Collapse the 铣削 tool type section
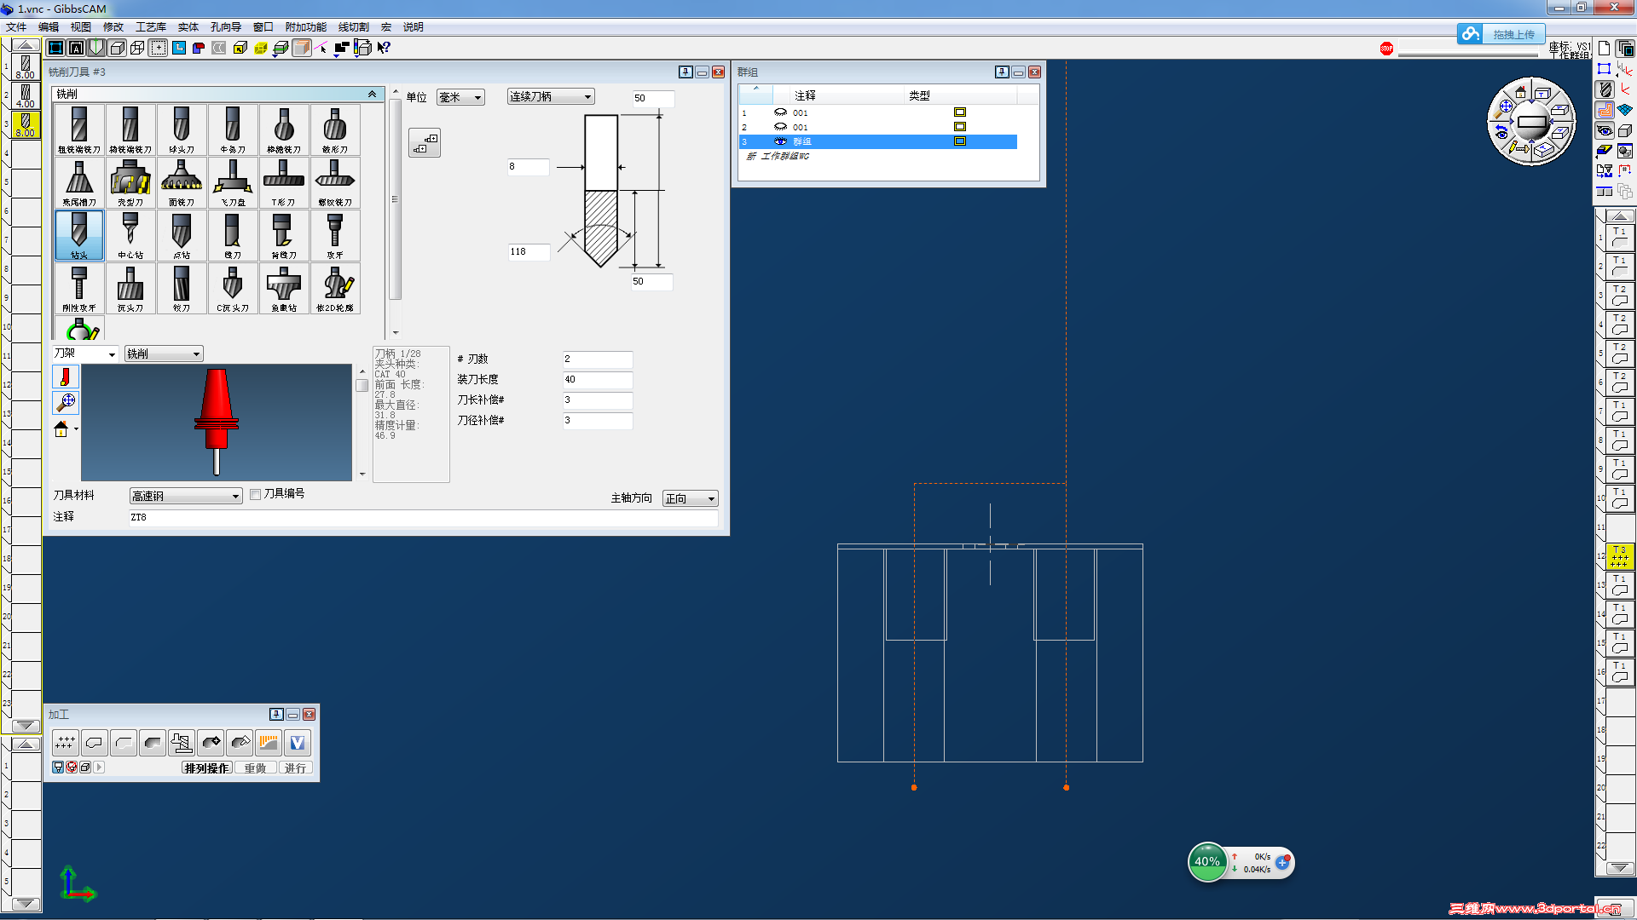Viewport: 1637px width, 920px height. point(372,94)
